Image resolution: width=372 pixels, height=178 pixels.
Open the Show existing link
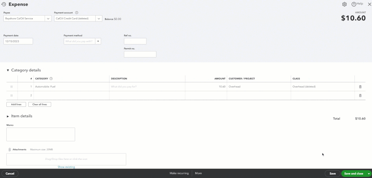pyautogui.click(x=66, y=167)
